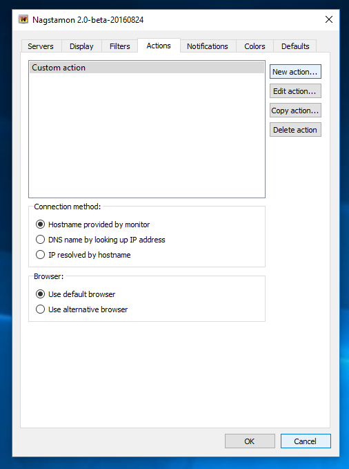Select the Custom action list entry
The image size is (349, 469).
pos(147,68)
